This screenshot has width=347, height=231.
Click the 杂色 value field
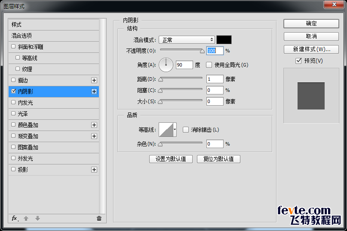coord(215,144)
